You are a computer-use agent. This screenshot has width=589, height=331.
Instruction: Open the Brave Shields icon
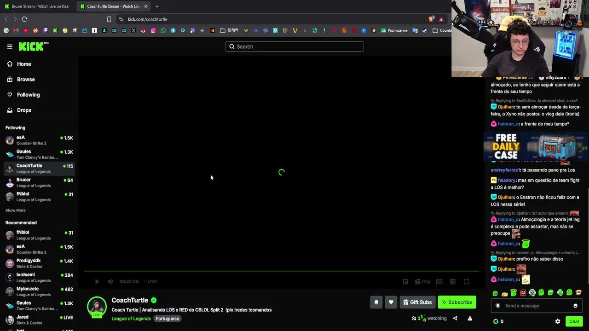(x=431, y=19)
